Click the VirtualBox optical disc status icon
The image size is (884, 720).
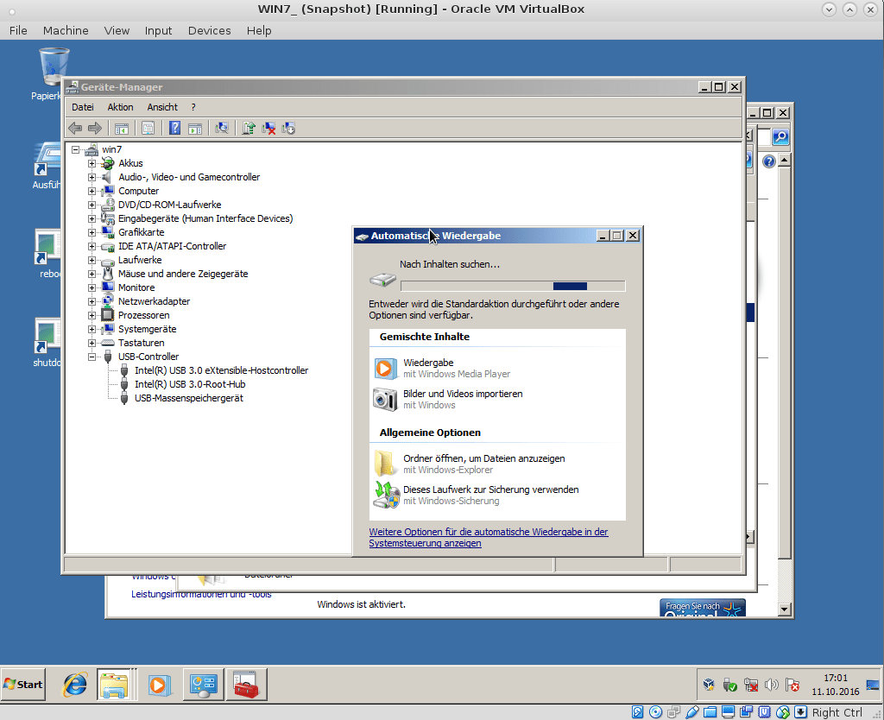(656, 712)
